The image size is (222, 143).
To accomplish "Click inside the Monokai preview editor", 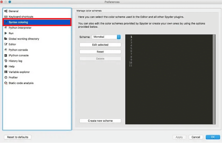I will tap(169, 79).
